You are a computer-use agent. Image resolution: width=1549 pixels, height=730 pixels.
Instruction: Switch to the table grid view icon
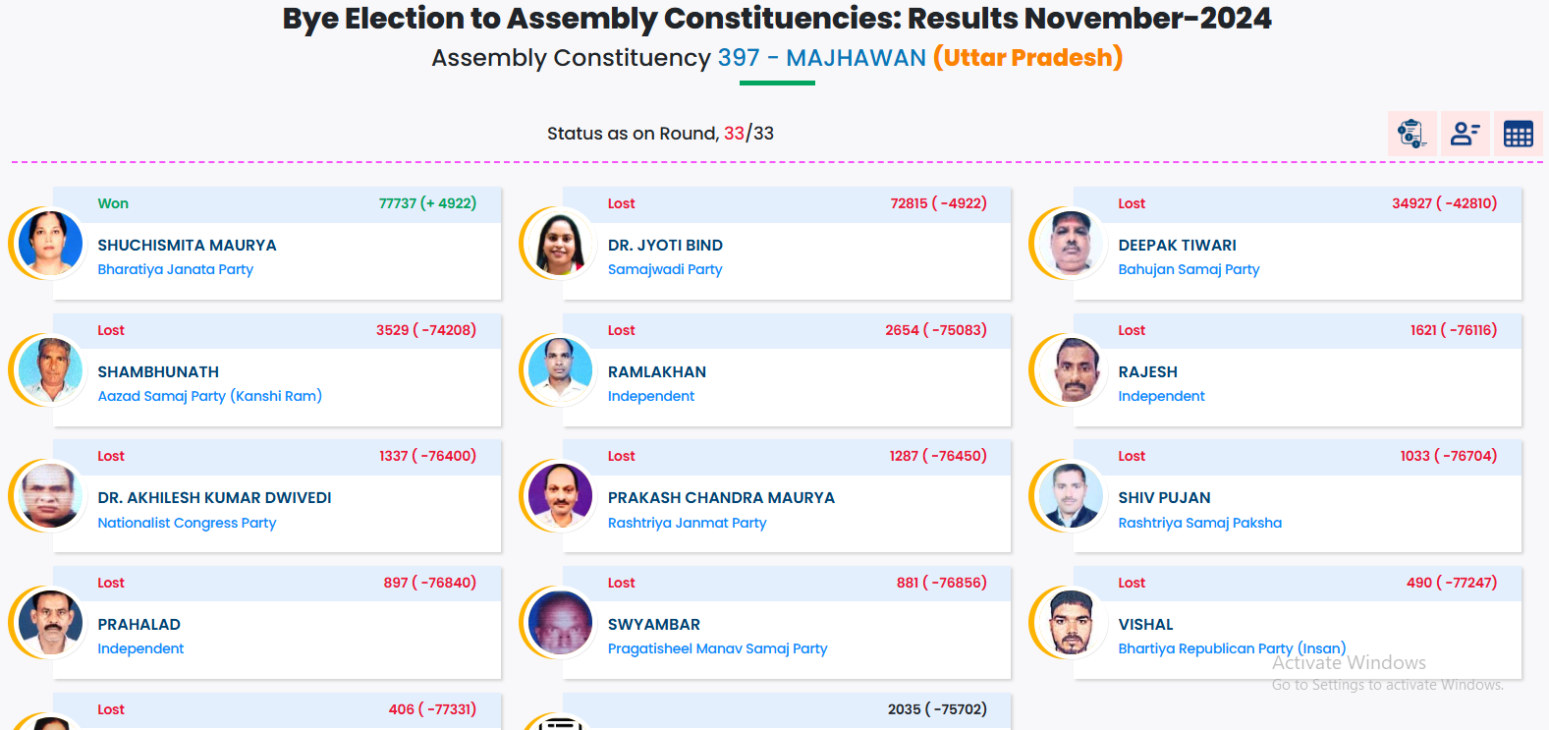[x=1519, y=134]
